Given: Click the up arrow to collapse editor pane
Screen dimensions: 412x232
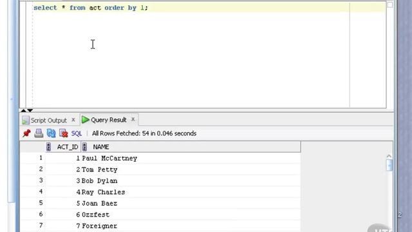Looking at the screenshot, I should (x=23, y=110).
